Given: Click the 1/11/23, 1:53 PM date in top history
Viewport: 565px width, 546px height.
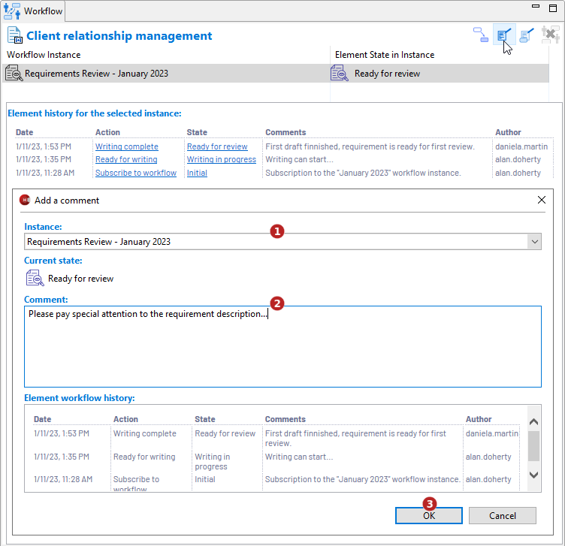Looking at the screenshot, I should click(x=44, y=146).
